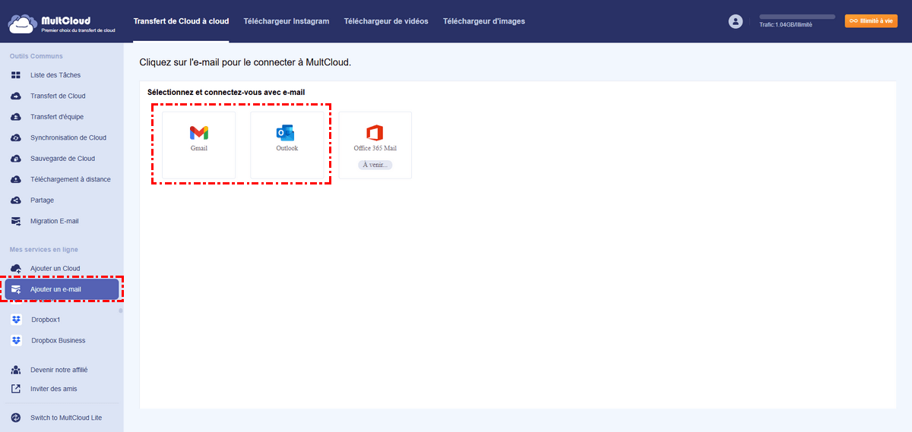Click the MultCloud cloud logo

coord(21,24)
